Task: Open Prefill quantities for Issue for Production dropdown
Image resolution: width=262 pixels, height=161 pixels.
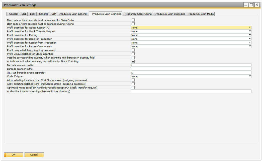Action: pos(191,39)
